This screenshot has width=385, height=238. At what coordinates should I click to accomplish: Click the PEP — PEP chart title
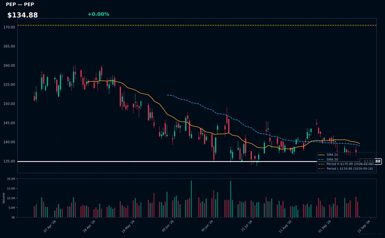click(20, 4)
